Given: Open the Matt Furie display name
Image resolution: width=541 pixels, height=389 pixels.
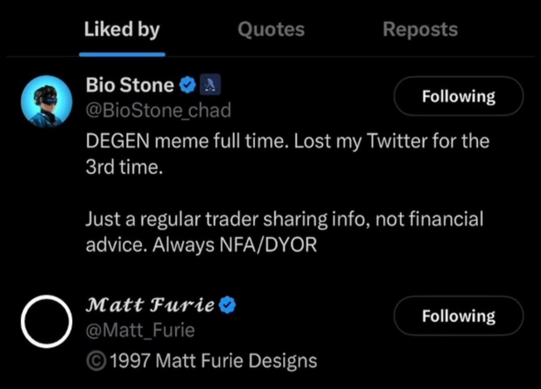Looking at the screenshot, I should tap(151, 305).
